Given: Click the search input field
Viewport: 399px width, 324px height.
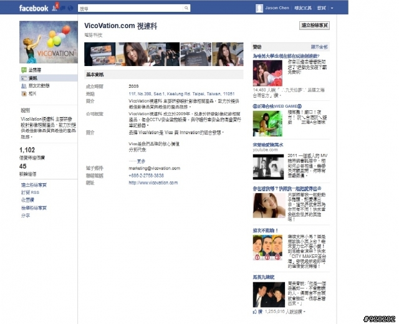Looking at the screenshot, I should click(x=131, y=8).
